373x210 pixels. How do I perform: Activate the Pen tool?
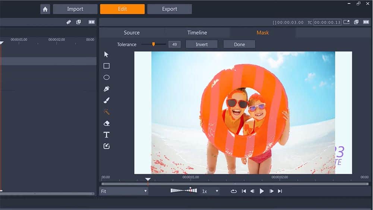click(106, 89)
